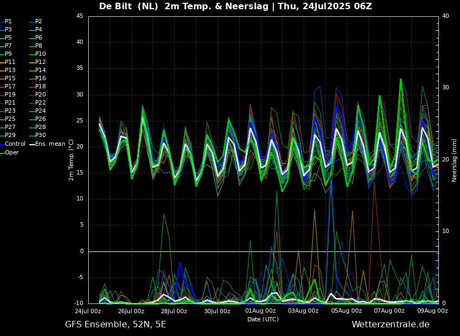Click the P30 legend label
The width and height of the screenshot is (460, 336).
pos(41,136)
